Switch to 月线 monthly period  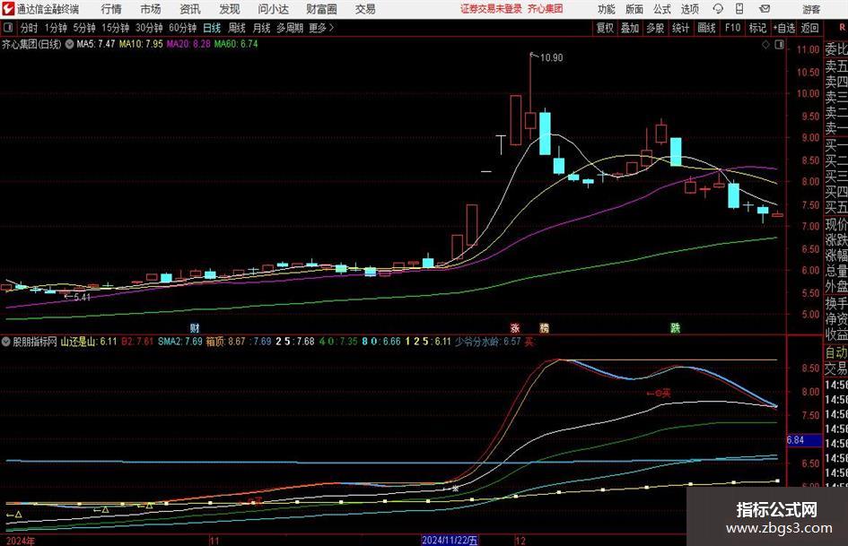(261, 28)
